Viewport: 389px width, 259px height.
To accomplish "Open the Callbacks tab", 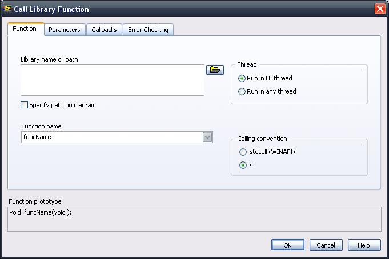I will point(104,30).
